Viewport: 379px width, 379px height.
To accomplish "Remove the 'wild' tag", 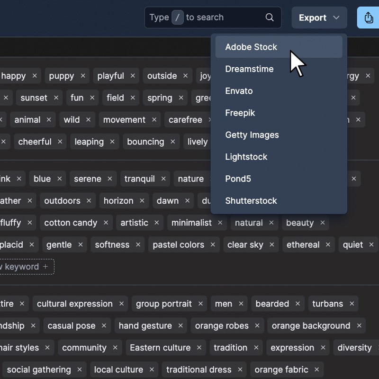I will pyautogui.click(x=88, y=120).
